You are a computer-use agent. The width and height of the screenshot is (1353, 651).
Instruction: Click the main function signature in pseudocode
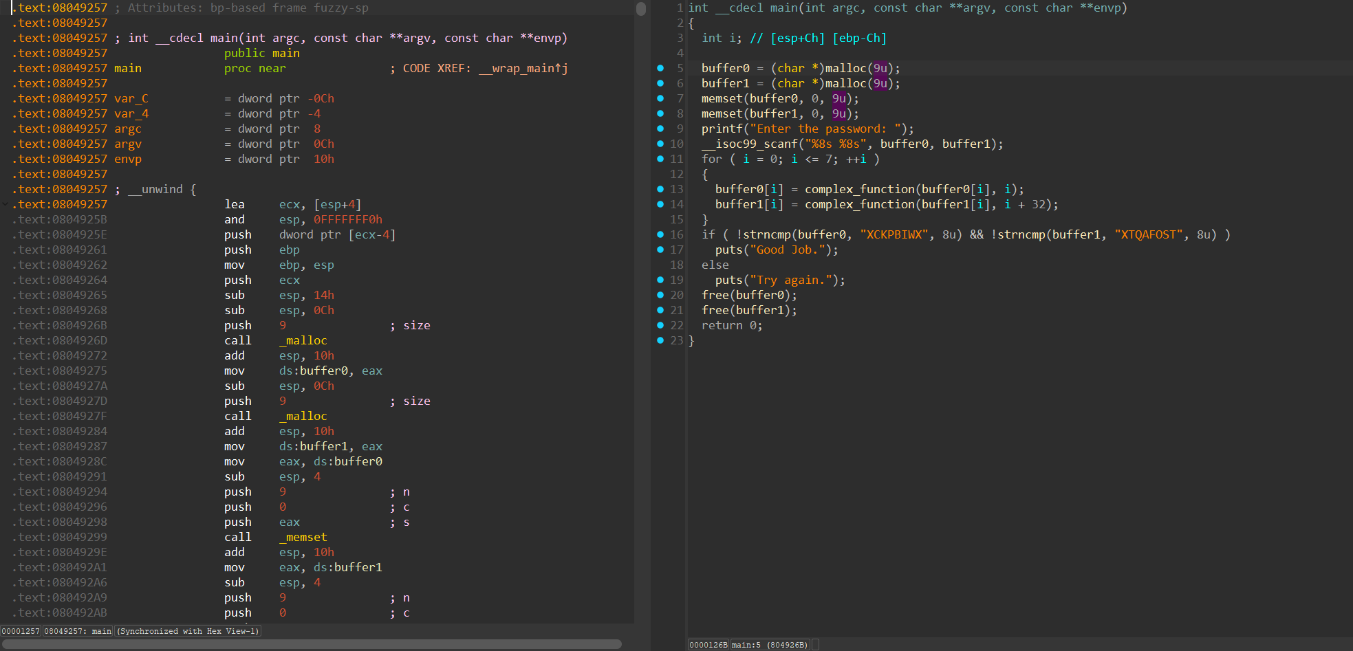point(908,8)
